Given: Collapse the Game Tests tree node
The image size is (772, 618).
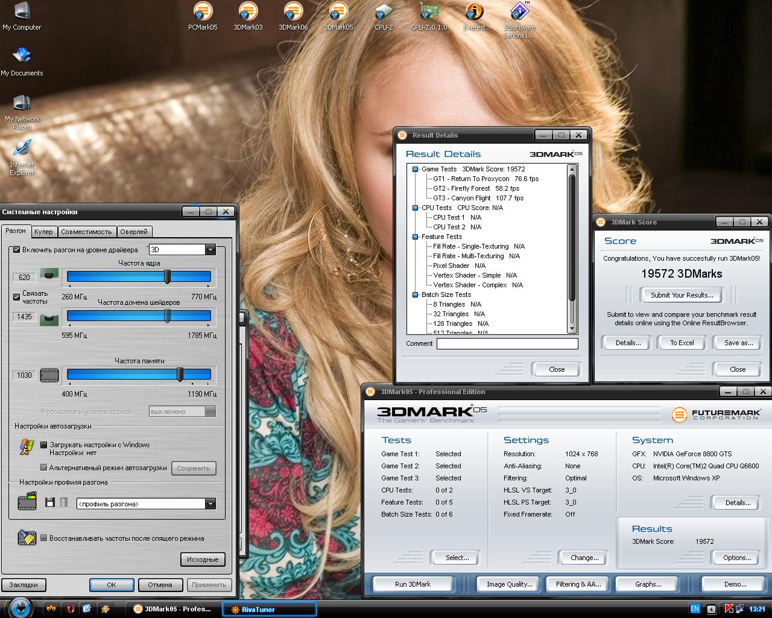Looking at the screenshot, I should [x=416, y=169].
